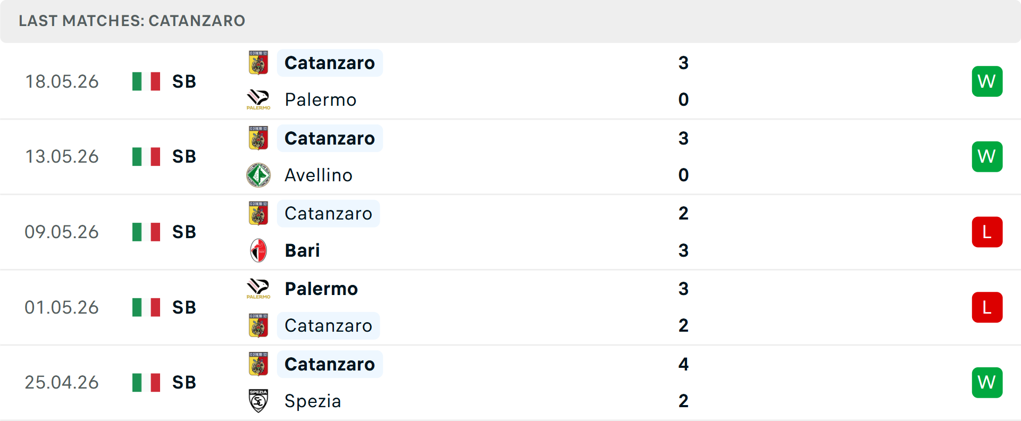Click Palermo logo in 01.05.26 match
This screenshot has width=1021, height=421.
[x=258, y=289]
